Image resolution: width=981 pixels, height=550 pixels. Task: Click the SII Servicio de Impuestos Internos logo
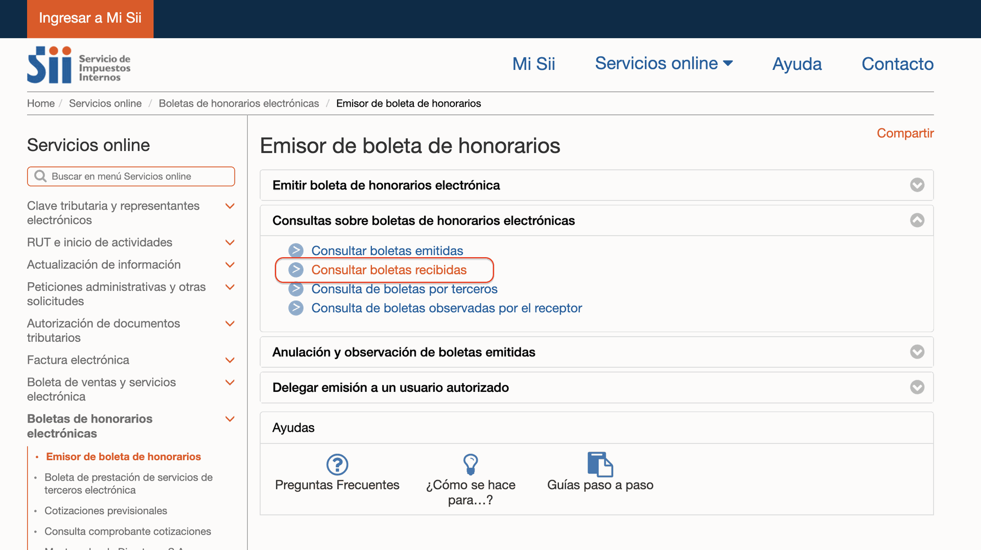click(x=79, y=65)
